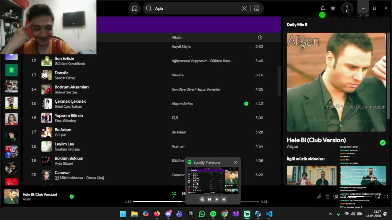392x220 pixels.
Task: Open Firefox from the taskbar
Action: pyautogui.click(x=157, y=214)
